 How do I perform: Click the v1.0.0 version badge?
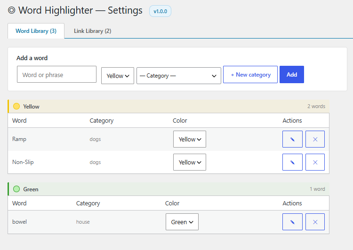(x=160, y=11)
